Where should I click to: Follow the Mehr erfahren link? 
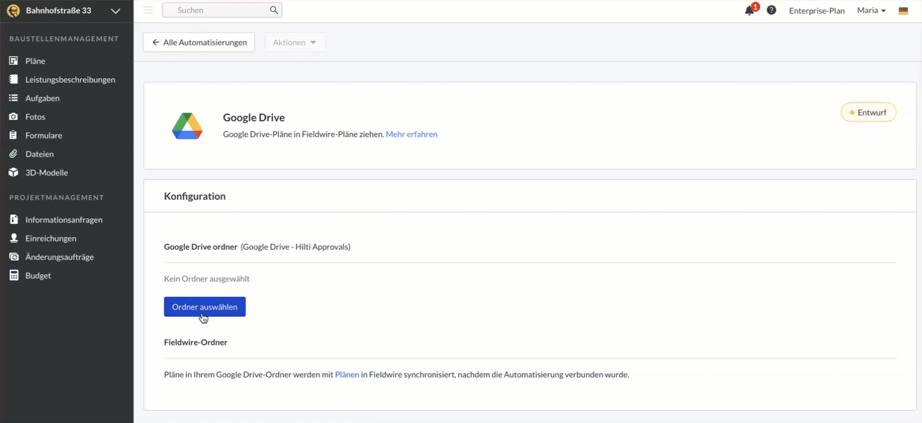point(411,134)
